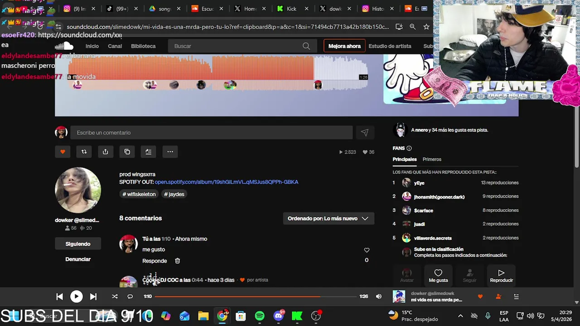Image resolution: width=580 pixels, height=326 pixels.
Task: Open the Biblioteca menu
Action: tap(143, 46)
